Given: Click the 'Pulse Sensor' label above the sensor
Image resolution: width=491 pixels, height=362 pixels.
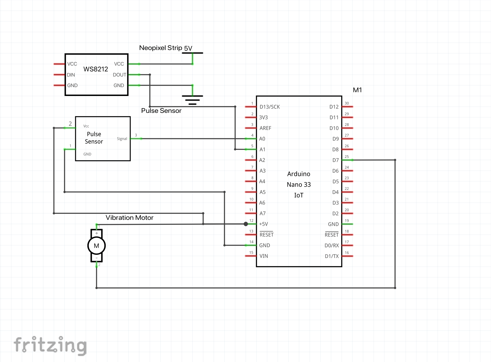Looking at the screenshot, I should (161, 110).
